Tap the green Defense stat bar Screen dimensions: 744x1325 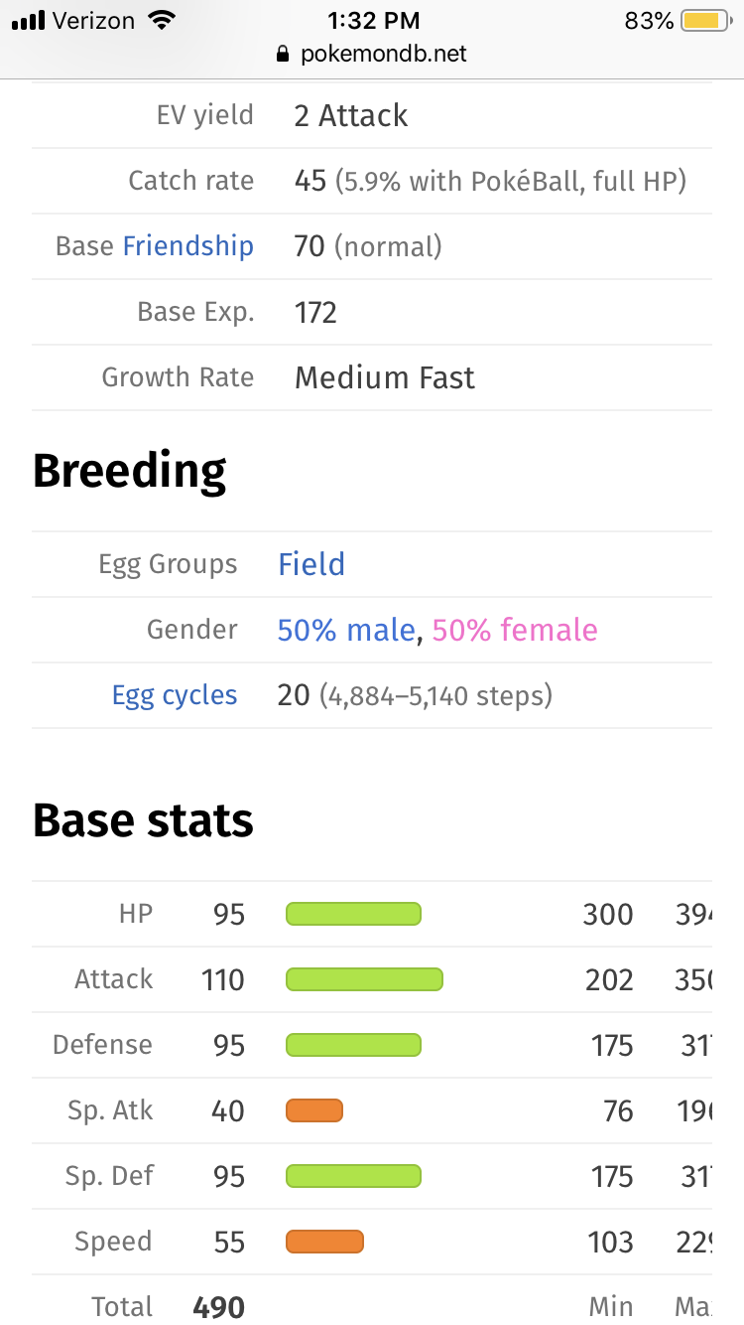(x=353, y=1045)
